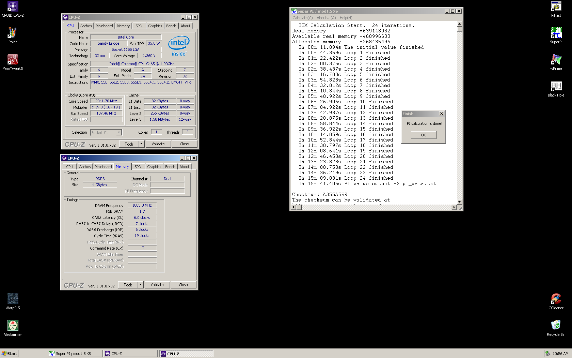The width and height of the screenshot is (572, 358).
Task: Click the system tray icon beside the clock
Action: point(547,354)
